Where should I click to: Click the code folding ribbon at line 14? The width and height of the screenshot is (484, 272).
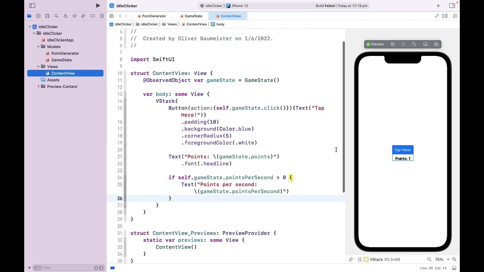126,101
